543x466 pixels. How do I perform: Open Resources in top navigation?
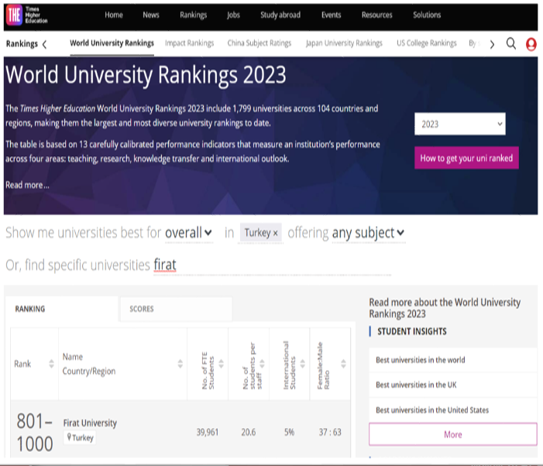click(376, 15)
